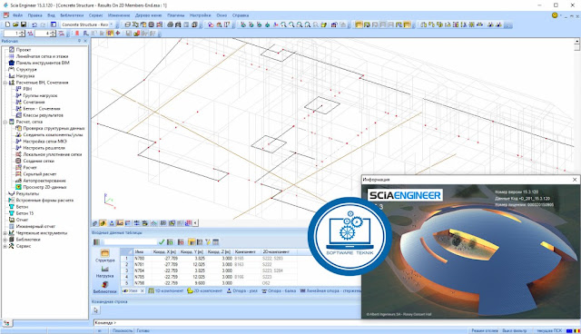Click the Режим отсечки status bar entry
Viewport: 581px width, 334px height.
click(x=484, y=330)
